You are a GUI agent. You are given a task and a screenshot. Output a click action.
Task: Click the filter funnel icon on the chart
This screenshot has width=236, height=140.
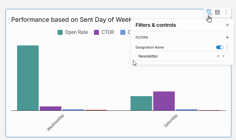tap(209, 12)
